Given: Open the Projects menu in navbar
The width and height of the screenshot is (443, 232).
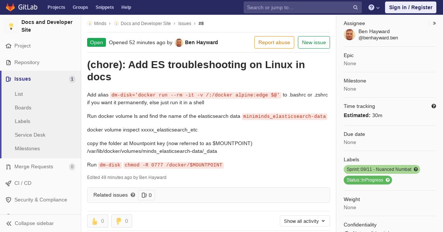Looking at the screenshot, I should [56, 7].
